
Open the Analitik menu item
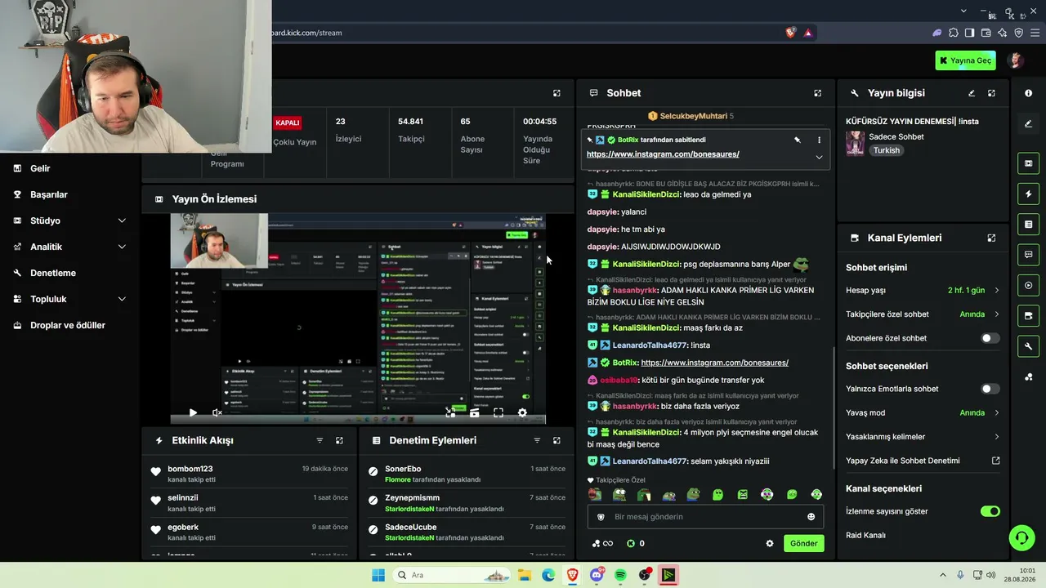[46, 247]
